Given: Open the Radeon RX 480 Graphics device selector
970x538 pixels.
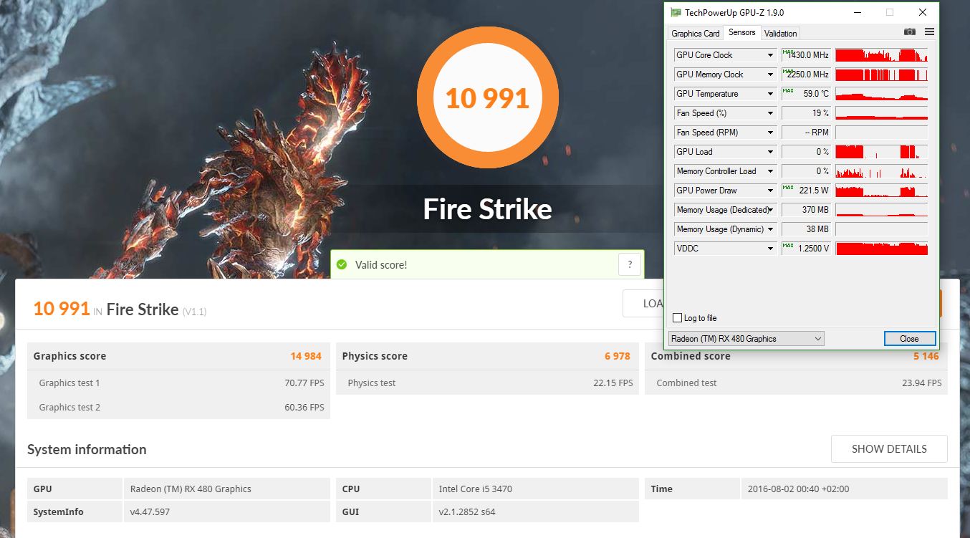Looking at the screenshot, I should (x=746, y=339).
